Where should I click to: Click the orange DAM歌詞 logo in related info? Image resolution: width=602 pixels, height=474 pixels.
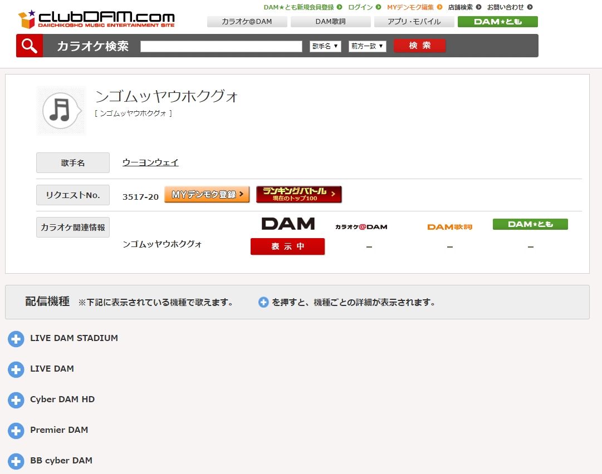[x=449, y=227]
